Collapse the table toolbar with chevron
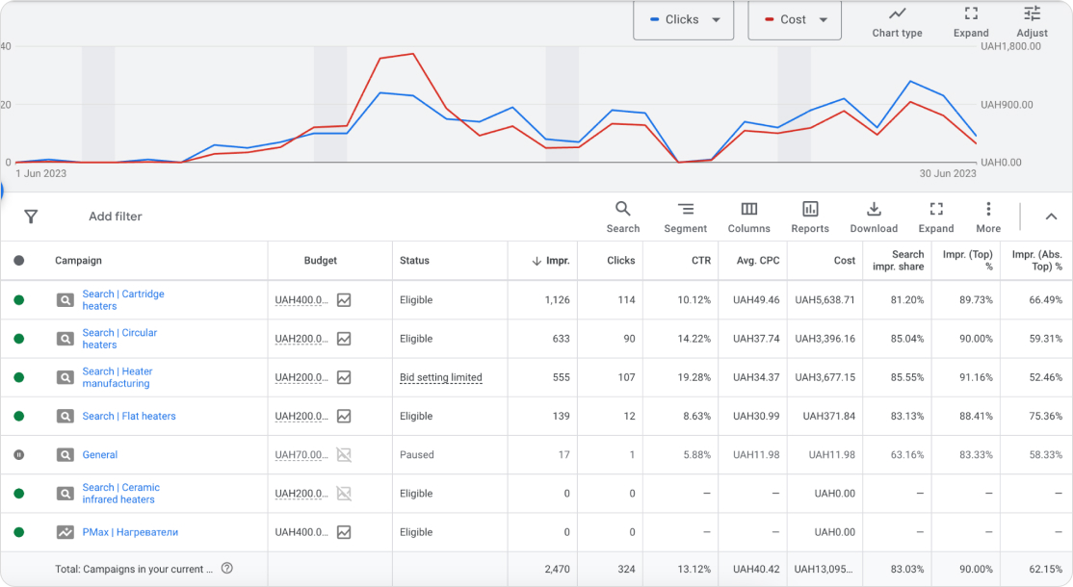 coord(1051,217)
